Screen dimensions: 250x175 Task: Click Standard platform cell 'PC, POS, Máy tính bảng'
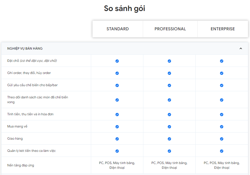(x=117, y=165)
